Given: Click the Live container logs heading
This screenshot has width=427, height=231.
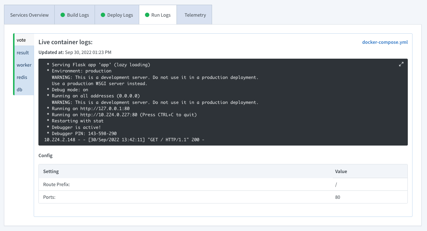Looking at the screenshot, I should pyautogui.click(x=65, y=42).
